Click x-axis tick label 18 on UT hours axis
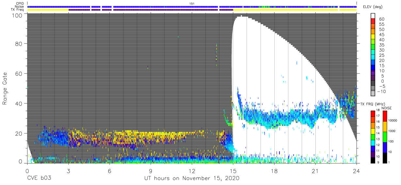Image resolution: width=401 pixels, height=185 pixels. (274, 171)
